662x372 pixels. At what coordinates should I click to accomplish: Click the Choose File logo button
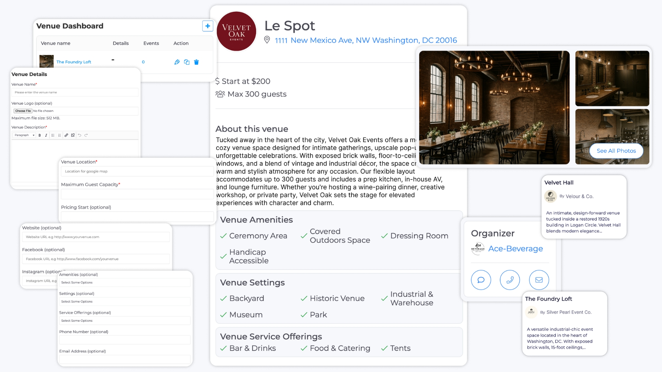coord(23,111)
